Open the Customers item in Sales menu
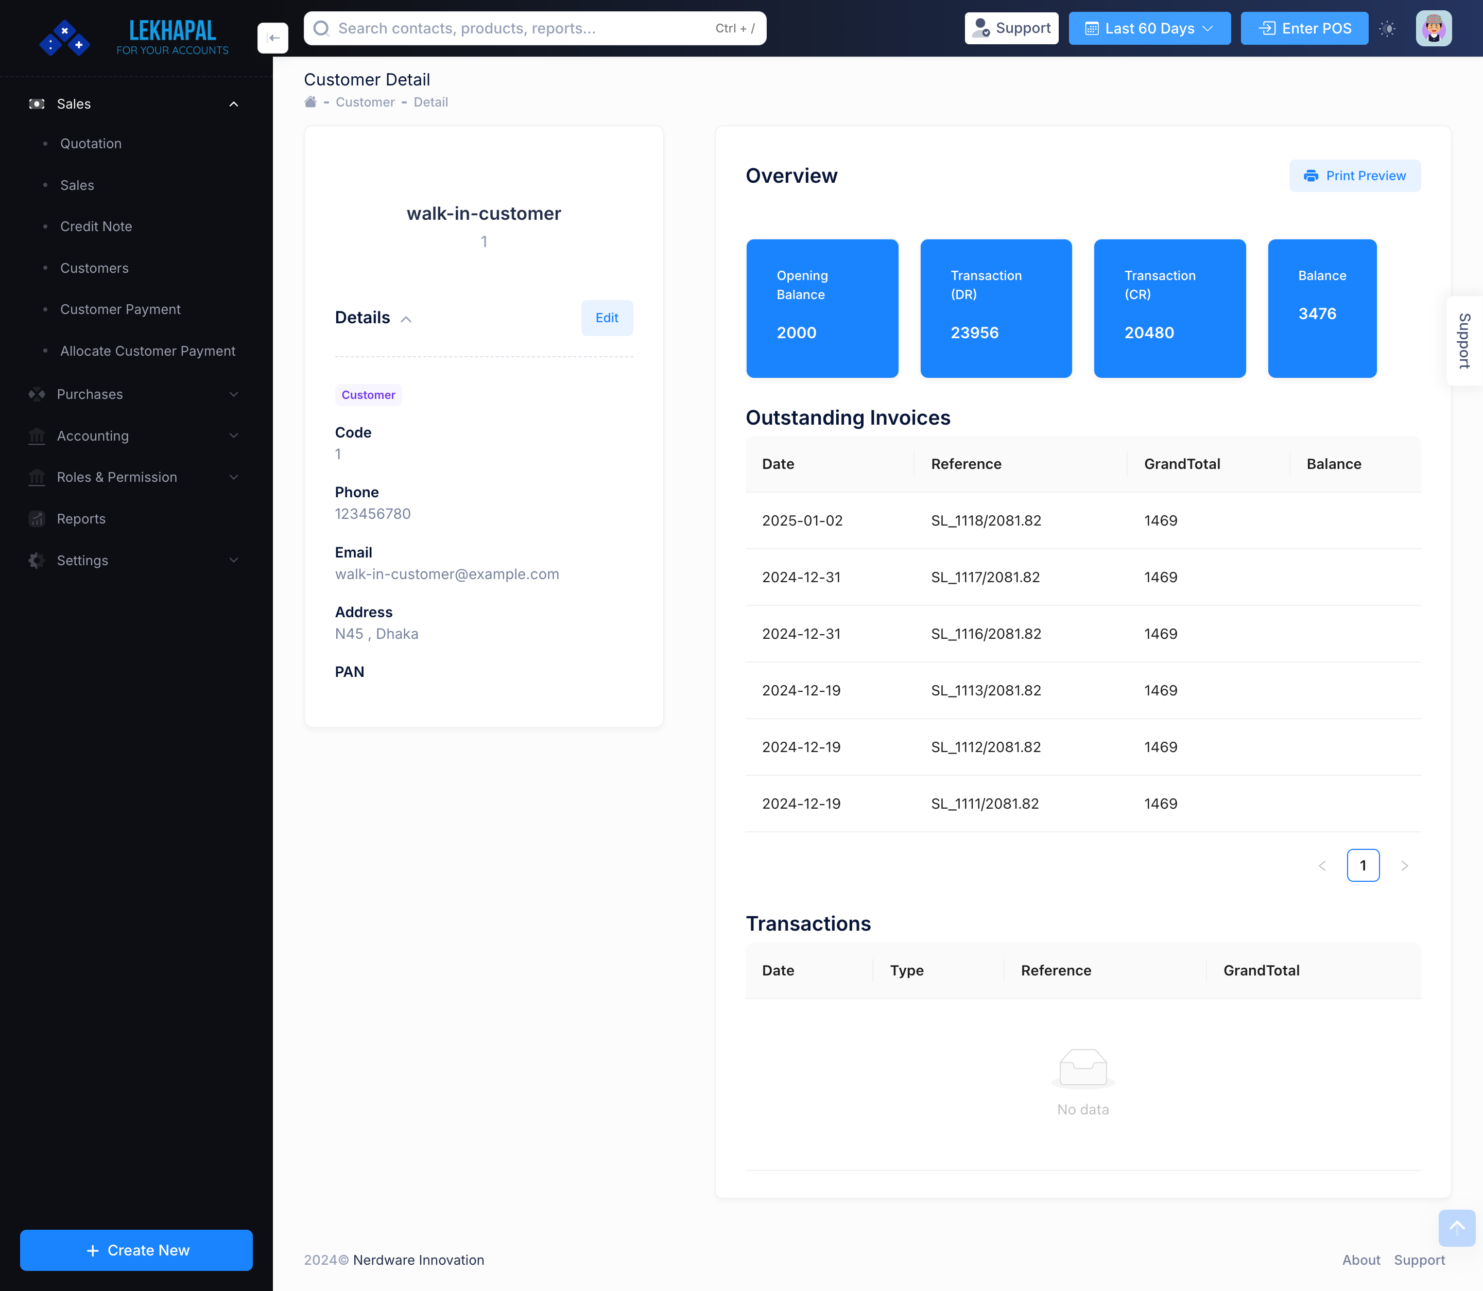The height and width of the screenshot is (1291, 1483). [x=94, y=268]
